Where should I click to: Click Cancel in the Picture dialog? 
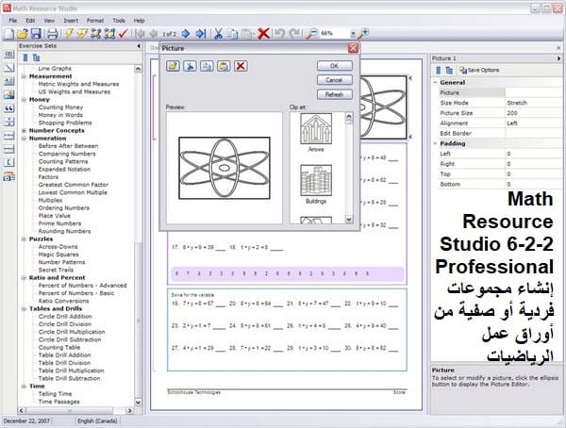[x=335, y=80]
